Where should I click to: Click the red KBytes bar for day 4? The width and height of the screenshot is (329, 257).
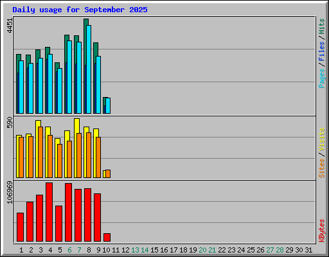point(49,212)
